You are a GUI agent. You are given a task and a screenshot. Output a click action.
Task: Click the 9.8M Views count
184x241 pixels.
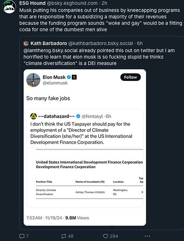(x=77, y=218)
